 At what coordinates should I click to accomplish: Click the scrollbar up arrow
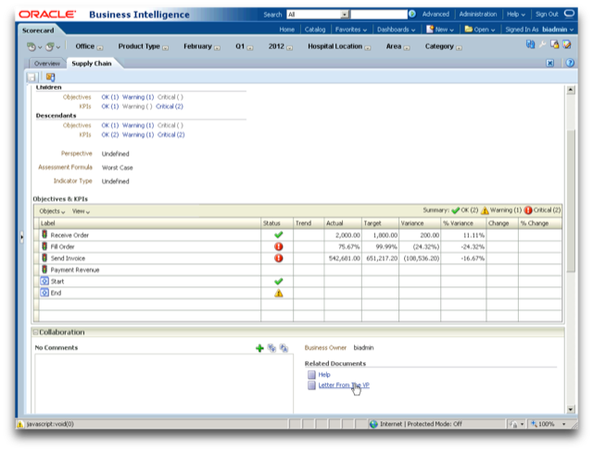(x=571, y=90)
